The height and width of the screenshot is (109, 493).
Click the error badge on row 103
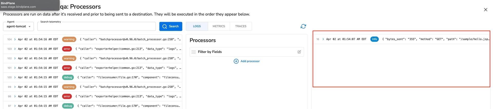pyautogui.click(x=67, y=49)
